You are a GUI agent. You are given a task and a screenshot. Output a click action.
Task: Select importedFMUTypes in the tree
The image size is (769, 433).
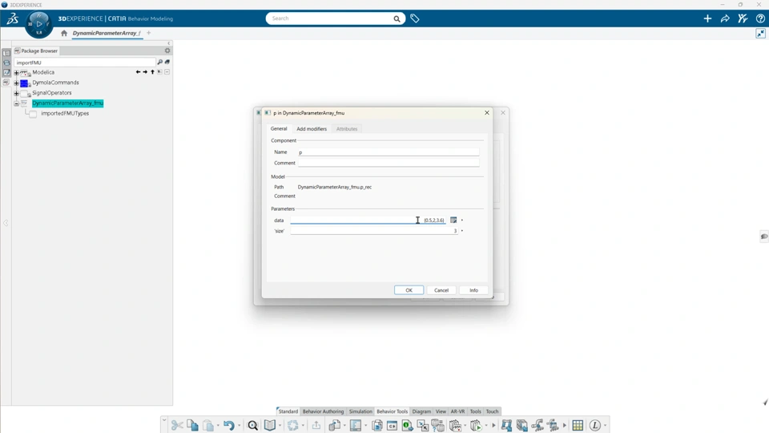coord(65,113)
